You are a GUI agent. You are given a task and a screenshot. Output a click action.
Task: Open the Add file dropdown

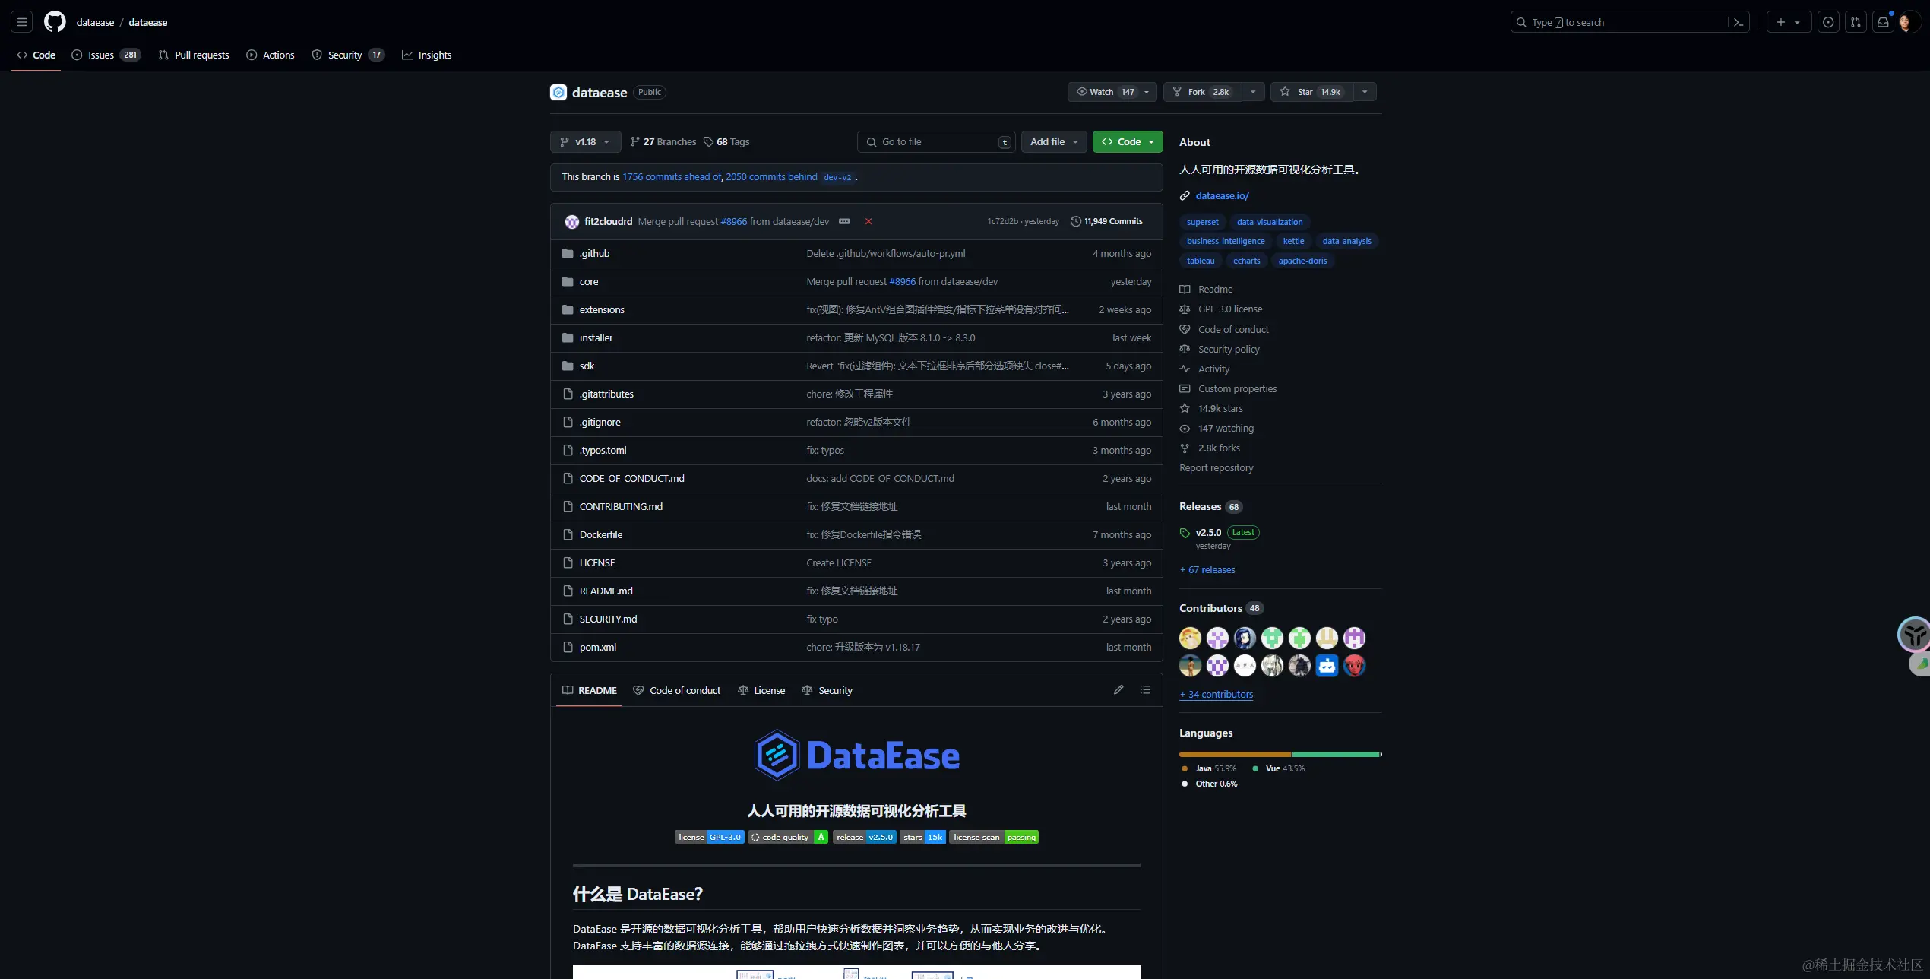click(1054, 141)
